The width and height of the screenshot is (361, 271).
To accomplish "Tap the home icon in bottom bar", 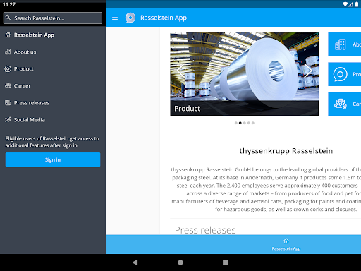I will point(286,241).
